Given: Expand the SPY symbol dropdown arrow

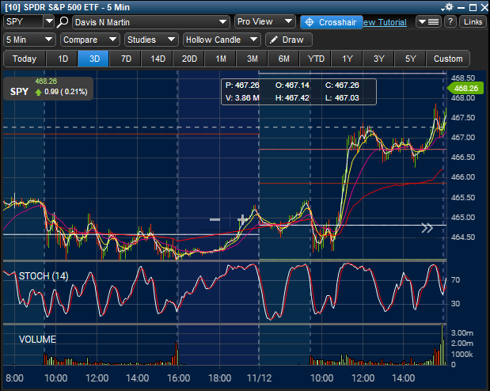Looking at the screenshot, I should point(49,21).
